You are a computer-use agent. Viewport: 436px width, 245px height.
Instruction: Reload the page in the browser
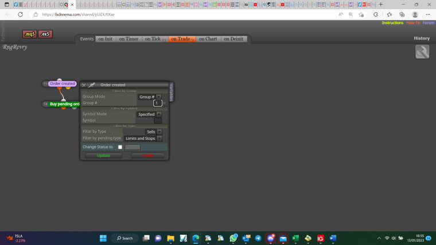[20, 14]
